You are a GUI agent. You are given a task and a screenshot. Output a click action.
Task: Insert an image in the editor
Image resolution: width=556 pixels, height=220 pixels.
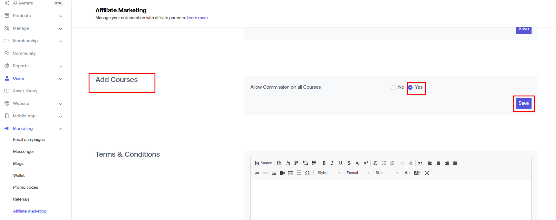(274, 173)
